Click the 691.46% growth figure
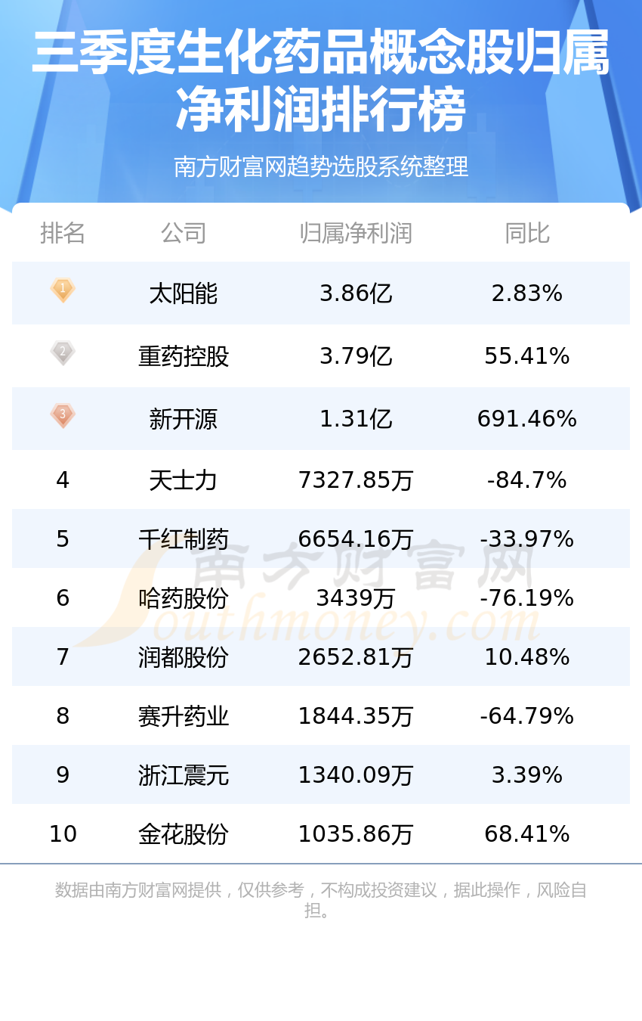This screenshot has width=642, height=1021. click(x=527, y=419)
